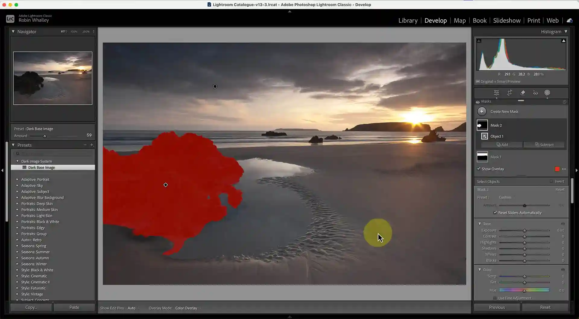The image size is (579, 319).
Task: Click the red overlay color swatch
Action: [x=557, y=169]
